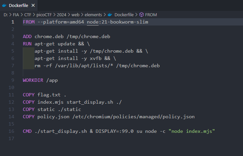Click COPY keyword on static line
Viewport: 243px width, 156px height.
tap(29, 110)
